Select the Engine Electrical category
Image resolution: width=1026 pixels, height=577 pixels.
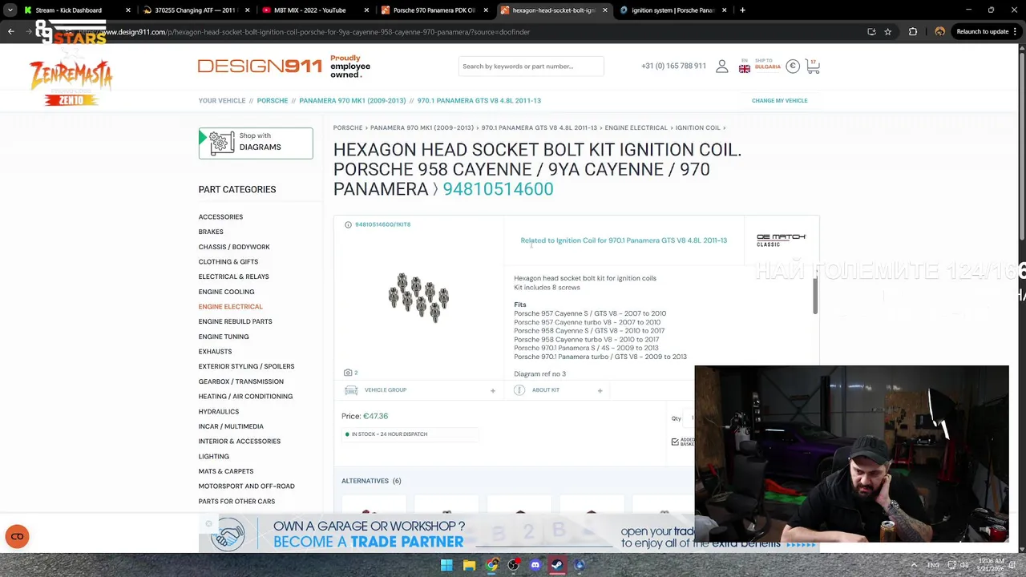pyautogui.click(x=230, y=307)
